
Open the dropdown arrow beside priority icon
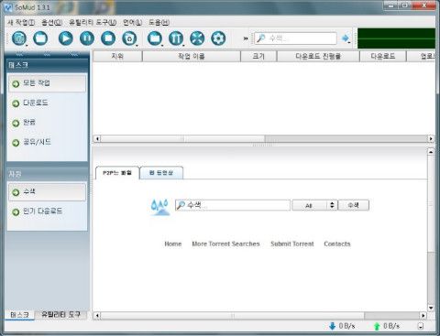(183, 46)
